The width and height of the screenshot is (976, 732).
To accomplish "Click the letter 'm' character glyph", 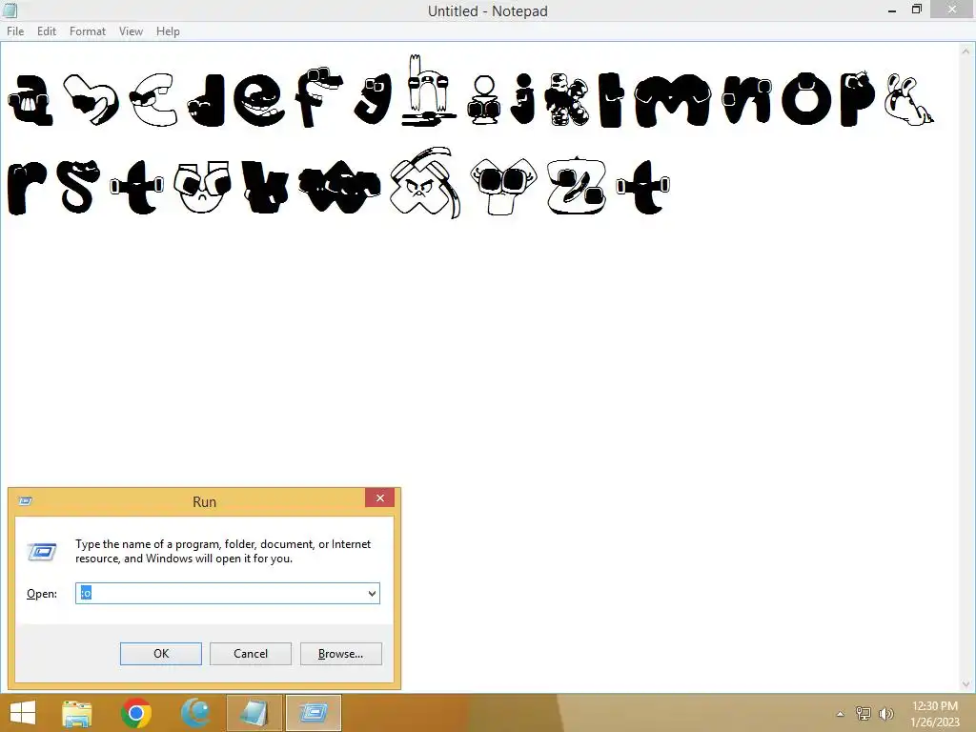I will coord(673,99).
